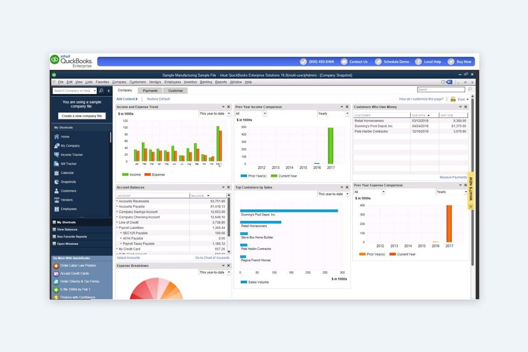This screenshot has width=528, height=352.
Task: Click the View Balances section bar
Action: pos(81,230)
